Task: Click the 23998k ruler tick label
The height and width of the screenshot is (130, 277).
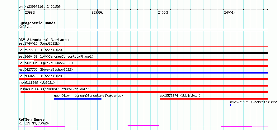Action: point(31,12)
